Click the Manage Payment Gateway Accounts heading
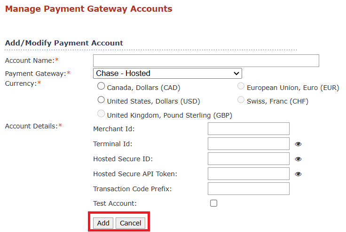346x232 pixels. click(x=89, y=9)
